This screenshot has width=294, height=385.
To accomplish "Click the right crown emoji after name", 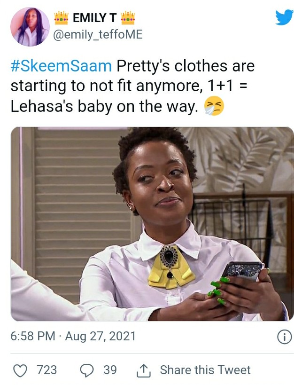I will [x=128, y=18].
